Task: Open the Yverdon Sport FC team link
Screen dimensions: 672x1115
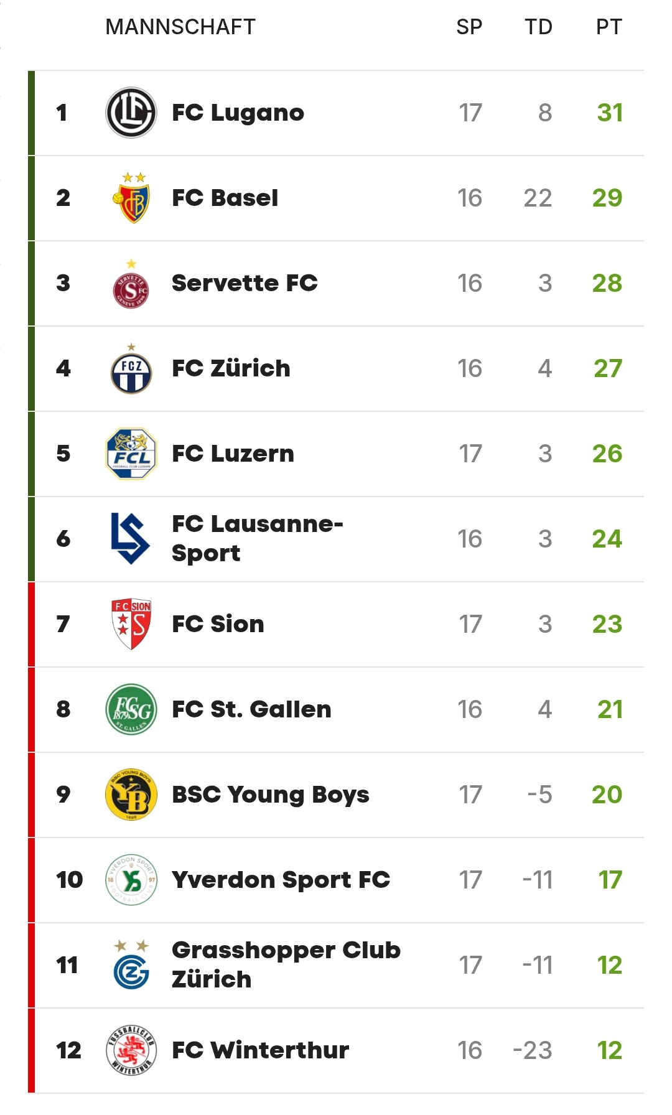Action: point(281,880)
